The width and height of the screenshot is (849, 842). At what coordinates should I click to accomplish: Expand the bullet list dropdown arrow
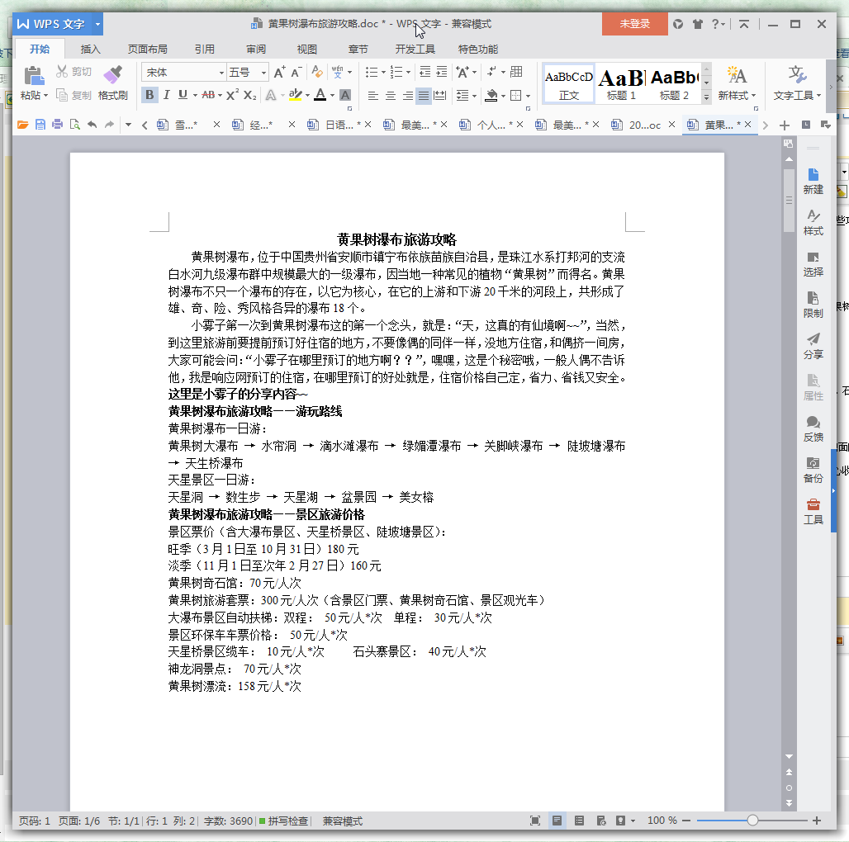click(x=383, y=72)
